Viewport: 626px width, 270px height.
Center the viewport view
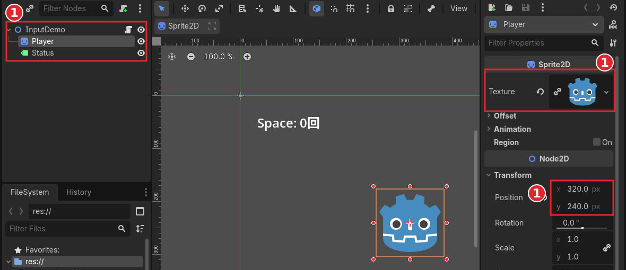tap(172, 57)
